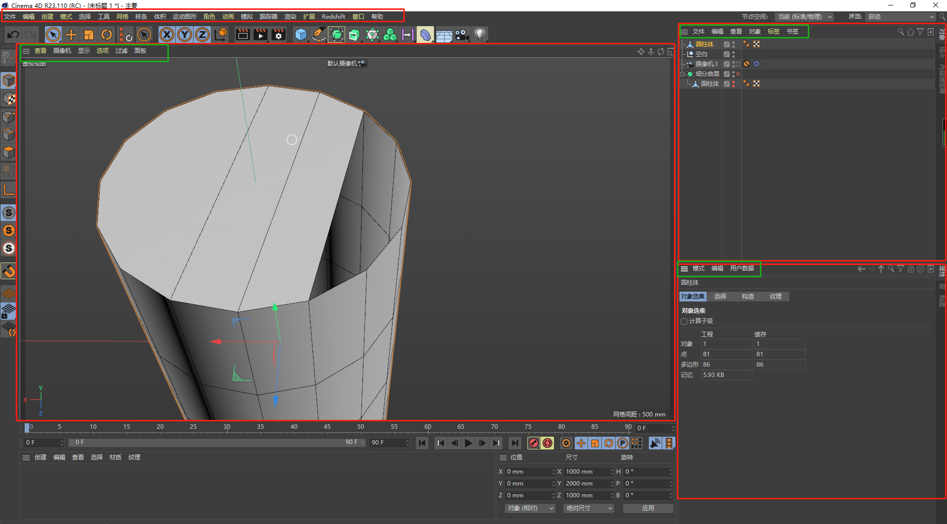Open the 绝对尺寸 size dropdown
The height and width of the screenshot is (524, 947).
589,508
